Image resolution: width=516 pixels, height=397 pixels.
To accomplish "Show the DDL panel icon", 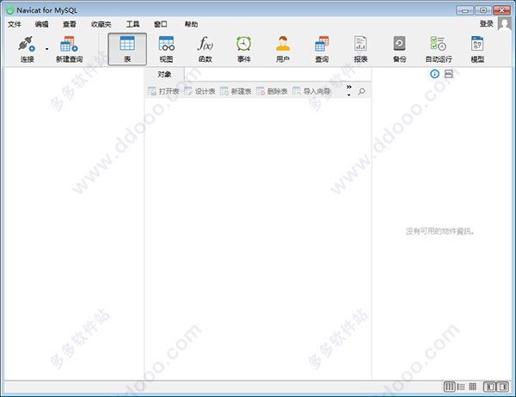I will pyautogui.click(x=449, y=74).
